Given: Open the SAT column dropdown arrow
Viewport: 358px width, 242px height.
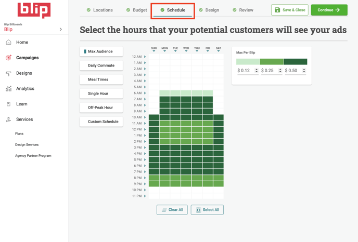Looking at the screenshot, I should (218, 51).
